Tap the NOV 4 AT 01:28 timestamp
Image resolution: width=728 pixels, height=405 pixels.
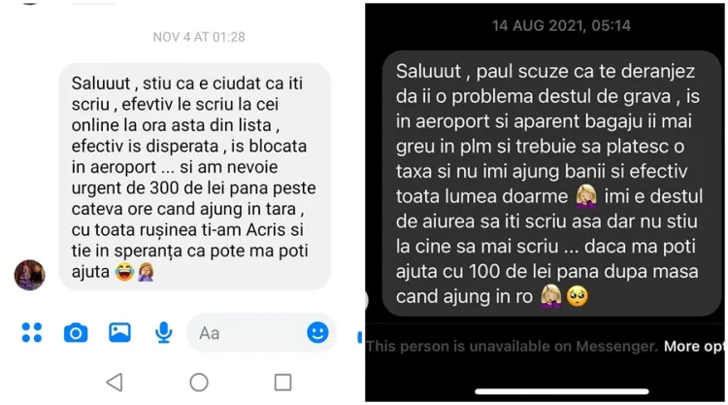199,37
